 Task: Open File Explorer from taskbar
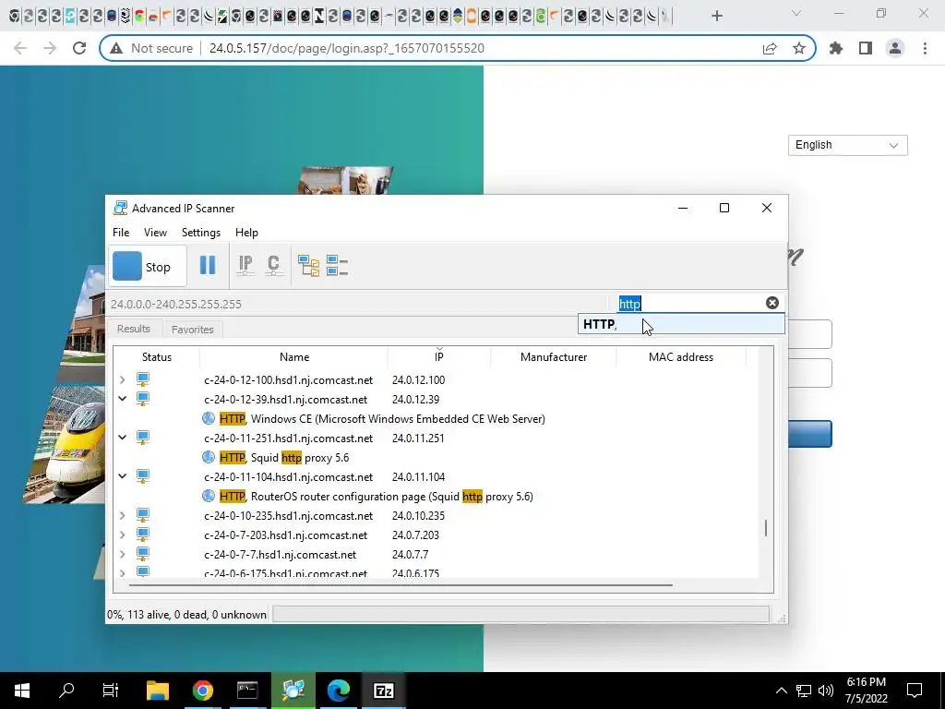[158, 691]
